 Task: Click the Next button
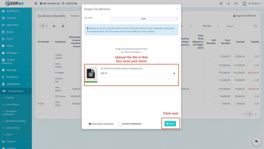tap(170, 124)
